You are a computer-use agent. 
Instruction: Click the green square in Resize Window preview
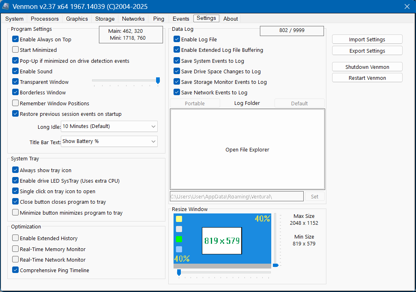tap(179, 239)
